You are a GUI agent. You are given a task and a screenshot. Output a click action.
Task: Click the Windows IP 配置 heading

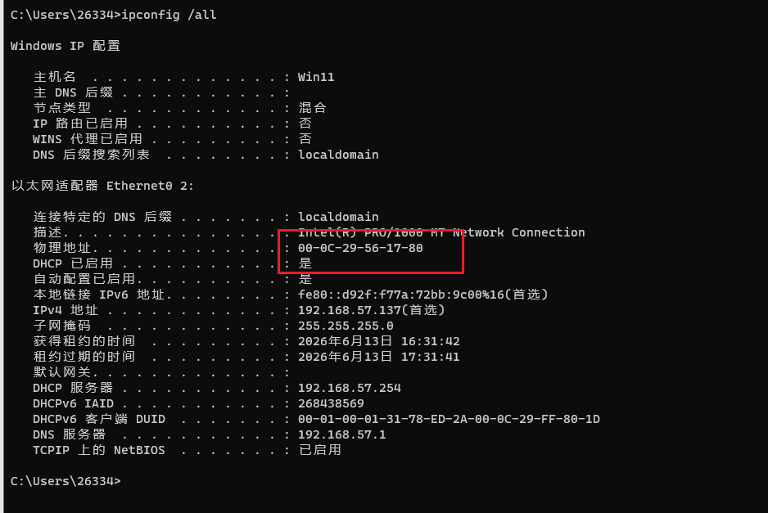[66, 46]
